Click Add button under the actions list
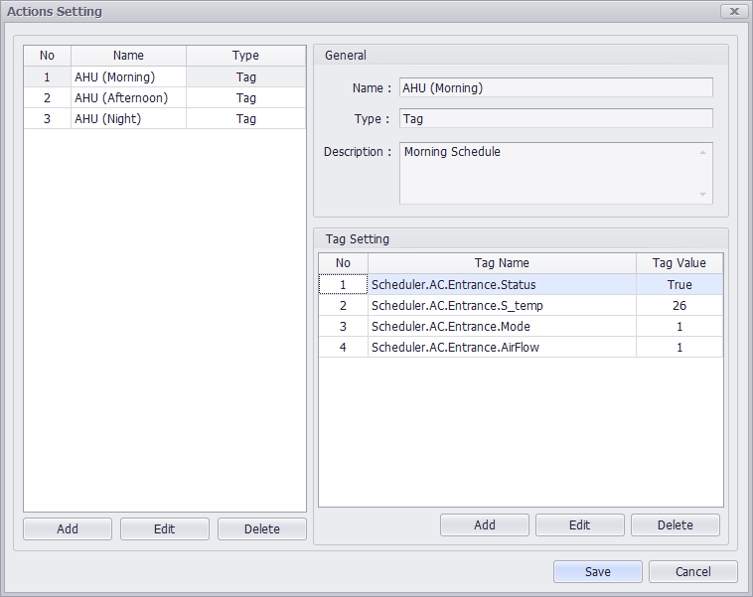753x597 pixels. tap(68, 529)
